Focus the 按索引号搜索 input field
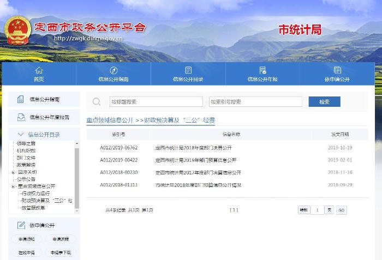 click(255, 101)
